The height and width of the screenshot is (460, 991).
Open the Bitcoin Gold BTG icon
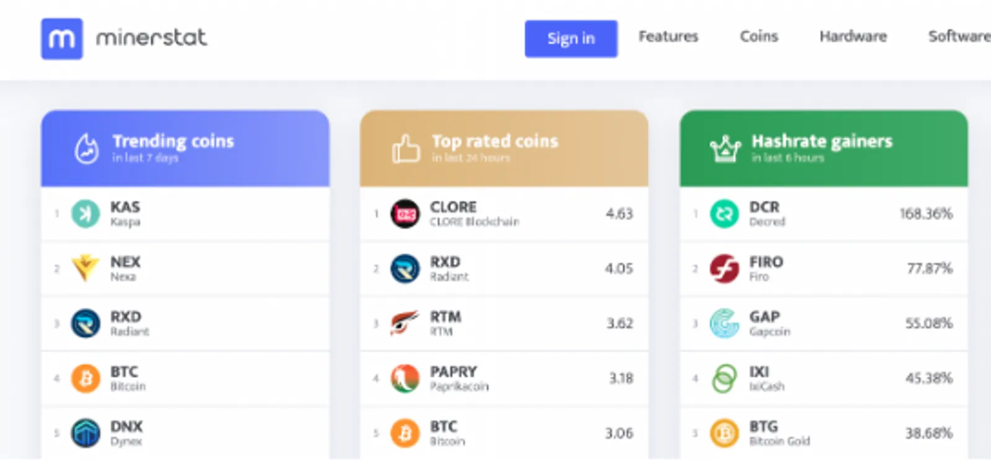point(724,433)
